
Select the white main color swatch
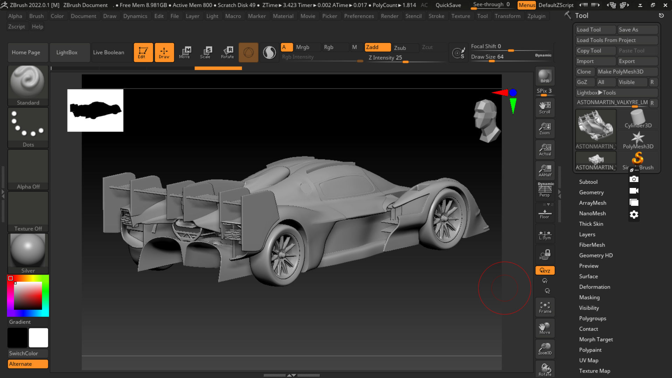coord(38,338)
